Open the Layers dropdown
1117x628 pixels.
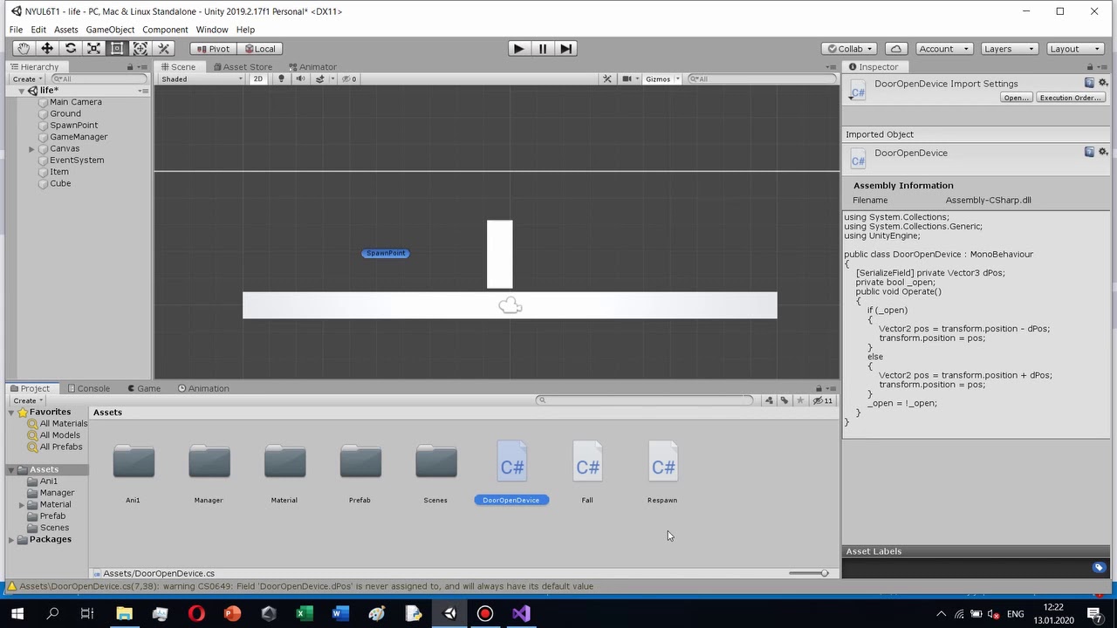point(1009,49)
